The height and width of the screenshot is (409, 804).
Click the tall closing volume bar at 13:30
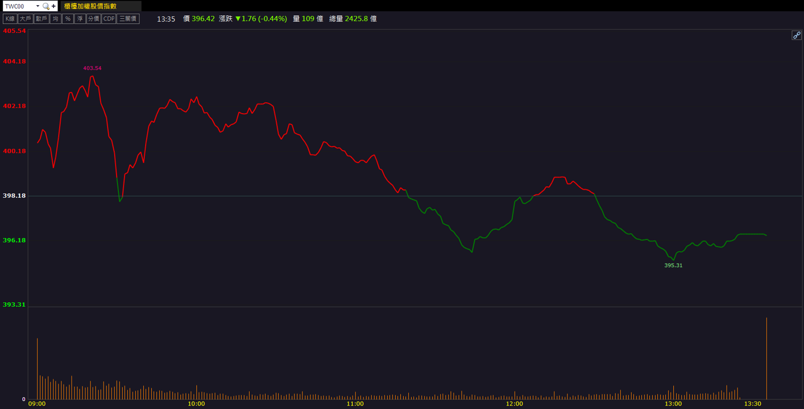[766, 358]
